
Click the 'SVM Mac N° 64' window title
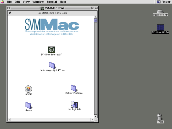[x=55, y=8]
